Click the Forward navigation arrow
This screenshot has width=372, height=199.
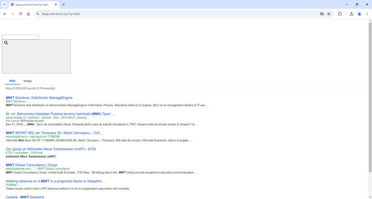(13, 14)
